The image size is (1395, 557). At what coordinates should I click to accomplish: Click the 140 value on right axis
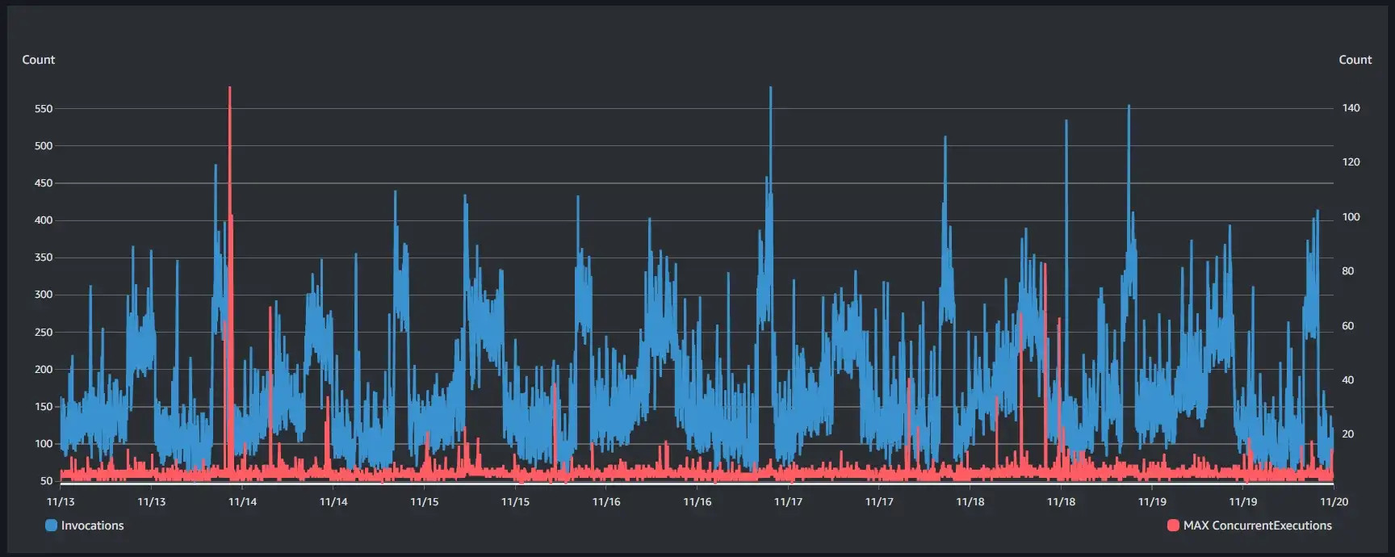pyautogui.click(x=1351, y=108)
